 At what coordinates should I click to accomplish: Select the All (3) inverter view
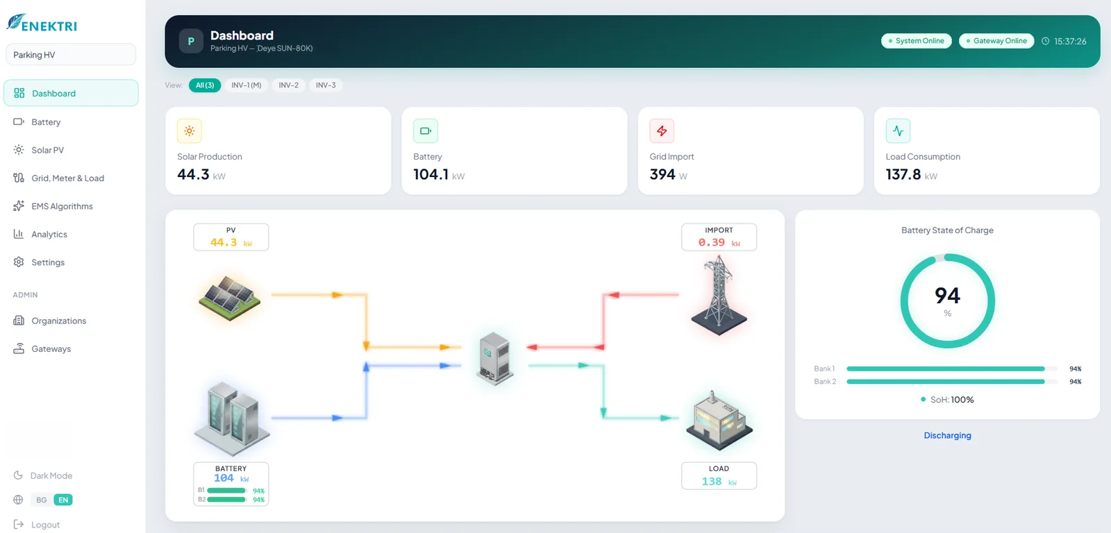[x=205, y=85]
